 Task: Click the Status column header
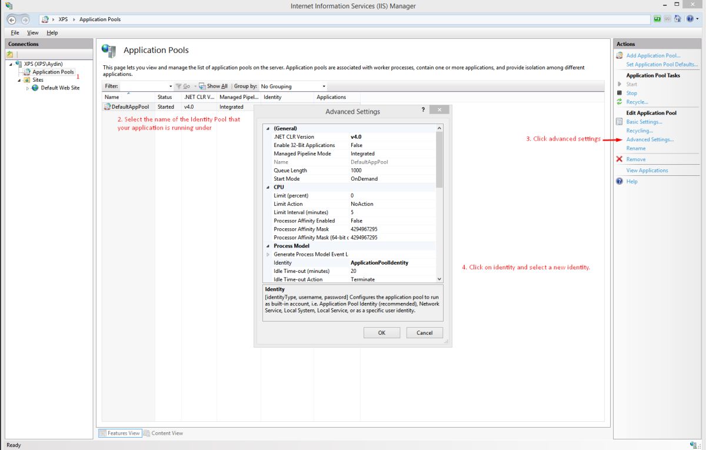(168, 97)
